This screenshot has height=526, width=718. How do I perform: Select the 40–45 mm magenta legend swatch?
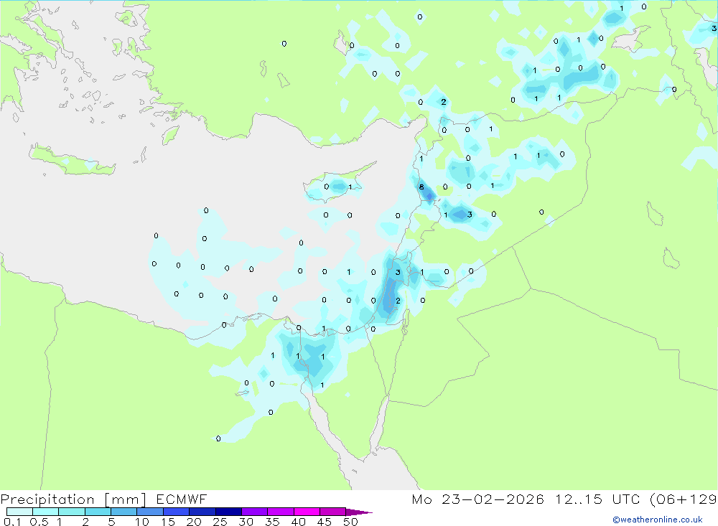tap(307, 512)
